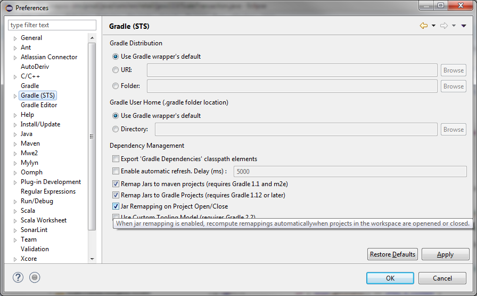This screenshot has width=477, height=296.
Task: Click the preference recording circle icon
Action: click(35, 277)
